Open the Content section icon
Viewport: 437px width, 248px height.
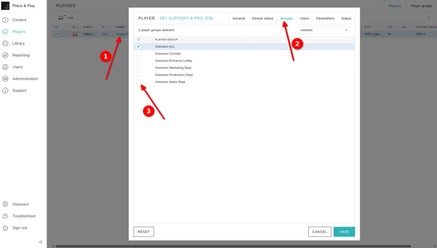pos(5,20)
